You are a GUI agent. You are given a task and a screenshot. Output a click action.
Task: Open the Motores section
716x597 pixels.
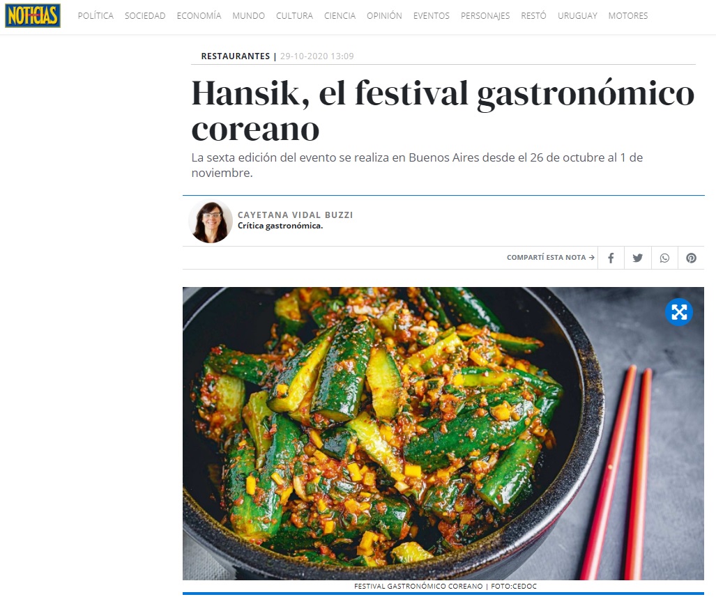[628, 16]
